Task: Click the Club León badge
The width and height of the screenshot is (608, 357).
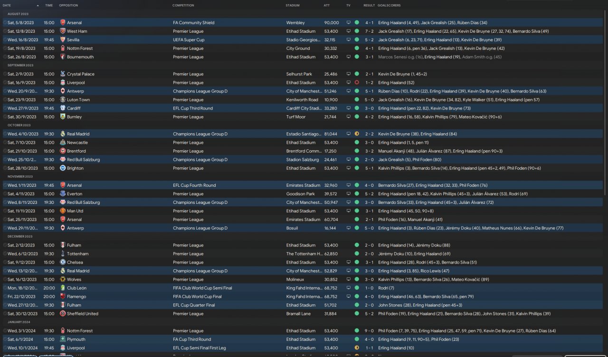Action: pyautogui.click(x=63, y=288)
